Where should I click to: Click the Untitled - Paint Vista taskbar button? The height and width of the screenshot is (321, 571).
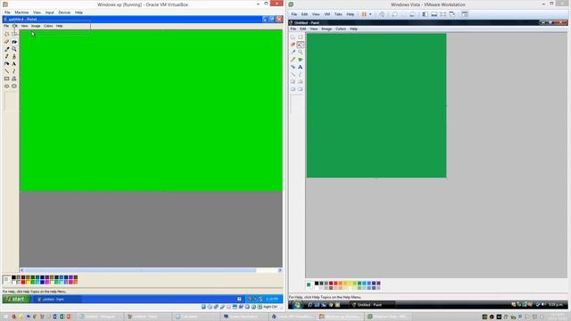371,305
